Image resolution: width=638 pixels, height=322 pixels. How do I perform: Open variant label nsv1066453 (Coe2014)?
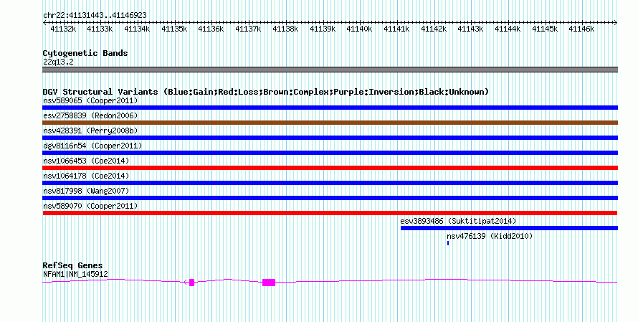(x=86, y=161)
